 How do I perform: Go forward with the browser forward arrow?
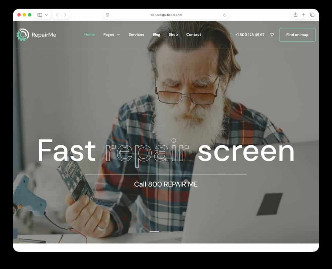[65, 15]
